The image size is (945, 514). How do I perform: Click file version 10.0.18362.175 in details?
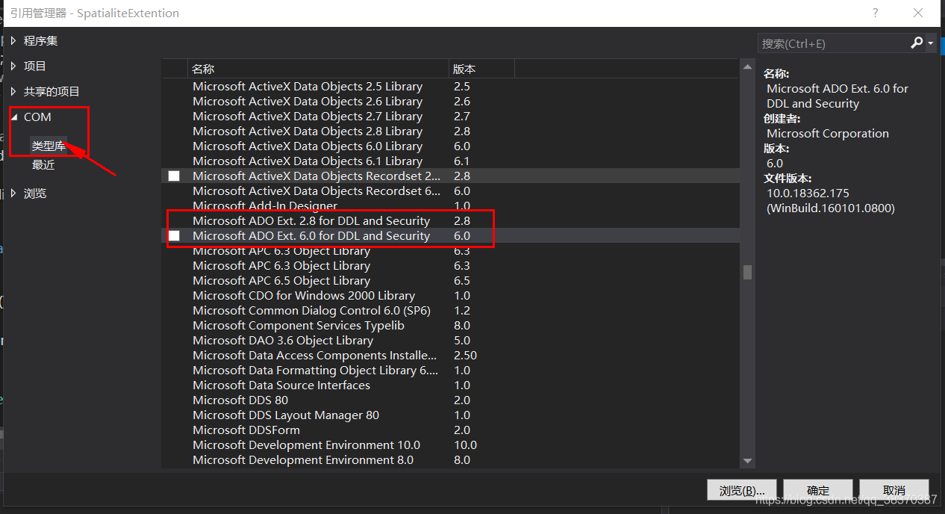808,193
